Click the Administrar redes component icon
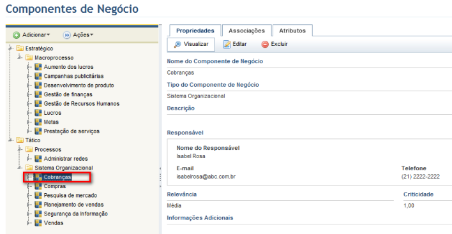The height and width of the screenshot is (234, 452). [x=38, y=159]
